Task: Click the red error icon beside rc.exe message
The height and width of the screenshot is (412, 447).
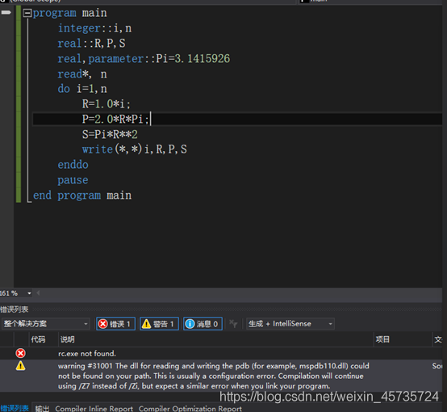Action: 20,354
